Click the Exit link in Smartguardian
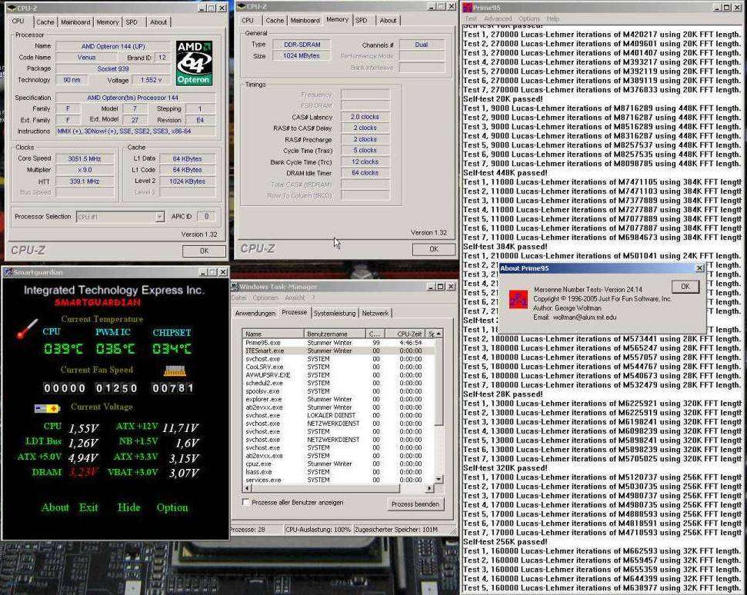The height and width of the screenshot is (595, 747). coord(88,507)
